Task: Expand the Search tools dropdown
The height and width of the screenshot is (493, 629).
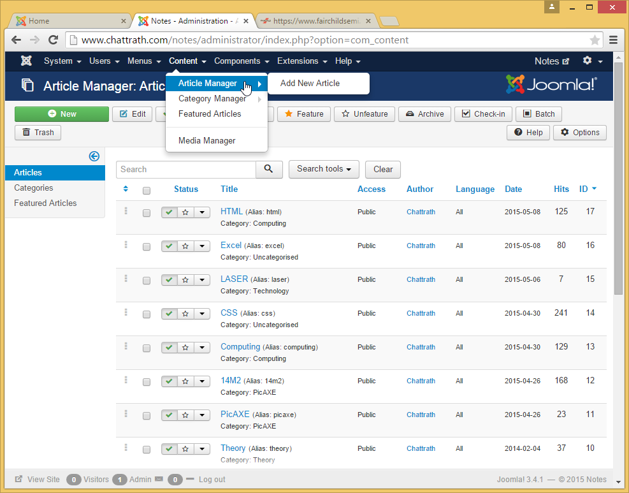Action: pyautogui.click(x=324, y=169)
